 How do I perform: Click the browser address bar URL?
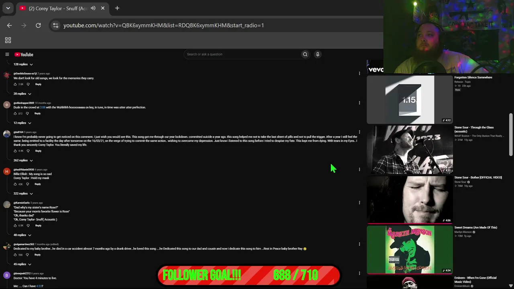coord(163,25)
